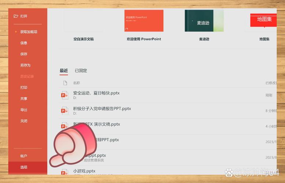Viewport: 285px width, 183px height.
Task: Click PowerPoint icon beside 积极分子入党申请报告PPT file
Action: [65, 111]
